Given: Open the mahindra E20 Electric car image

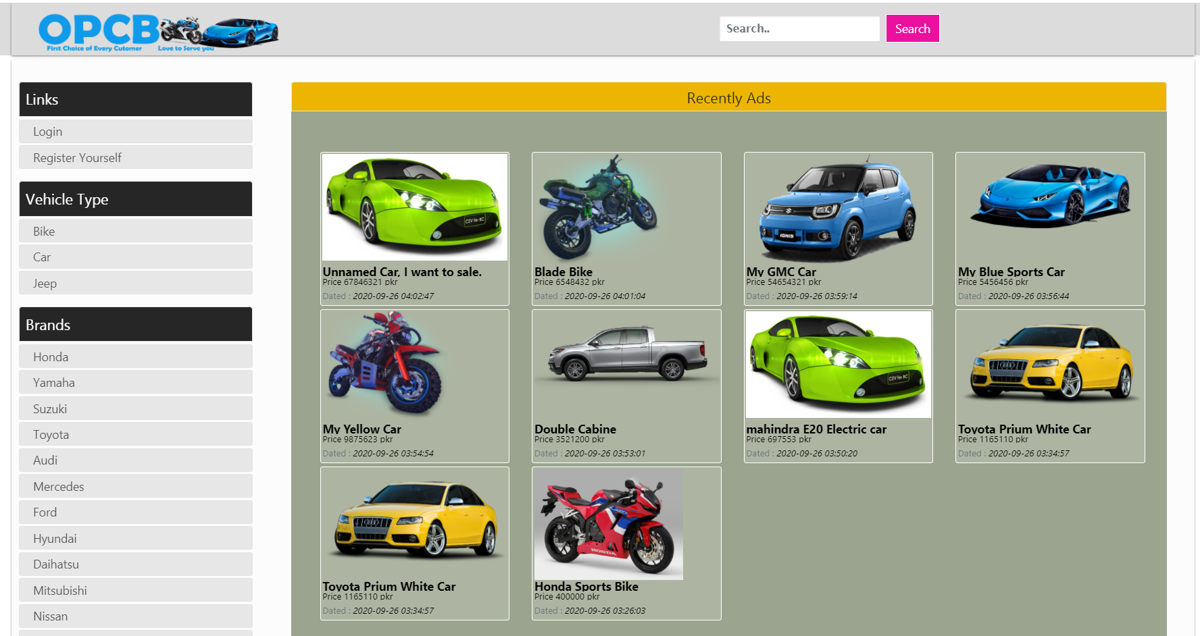Looking at the screenshot, I should pyautogui.click(x=837, y=364).
